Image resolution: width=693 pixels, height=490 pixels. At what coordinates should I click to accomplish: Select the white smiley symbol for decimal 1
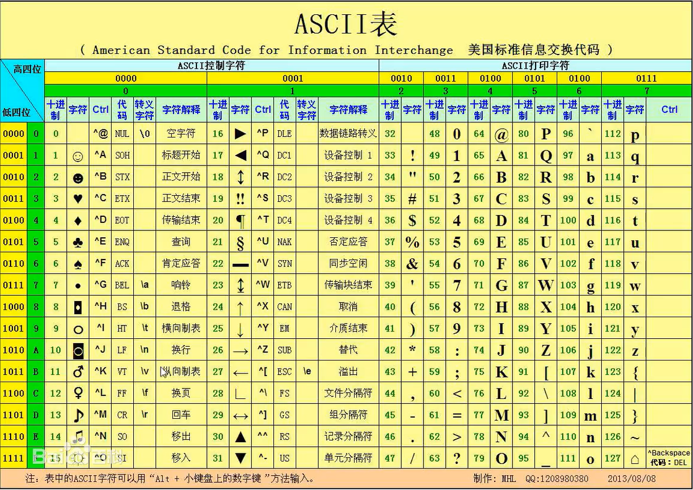pyautogui.click(x=77, y=156)
